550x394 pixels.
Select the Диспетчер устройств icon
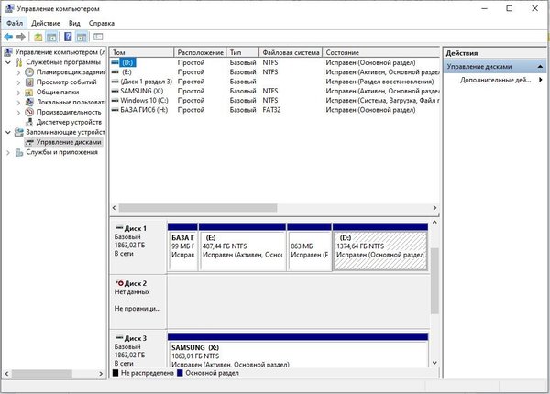[x=29, y=122]
